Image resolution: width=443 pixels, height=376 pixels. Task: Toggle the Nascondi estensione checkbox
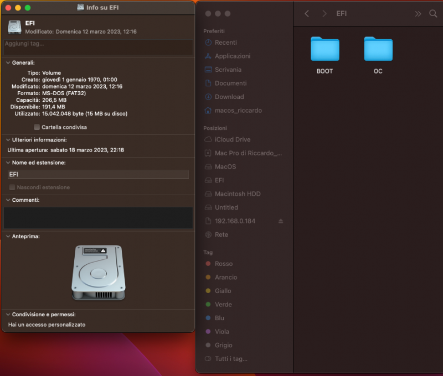tap(12, 187)
